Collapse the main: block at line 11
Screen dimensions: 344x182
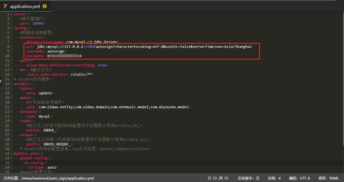[x=11, y=61]
